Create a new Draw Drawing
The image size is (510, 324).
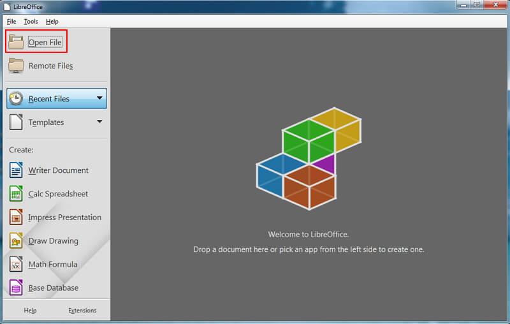[x=54, y=240]
